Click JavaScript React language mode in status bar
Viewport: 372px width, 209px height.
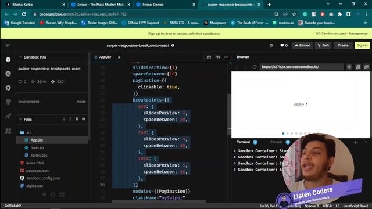[x=355, y=206]
